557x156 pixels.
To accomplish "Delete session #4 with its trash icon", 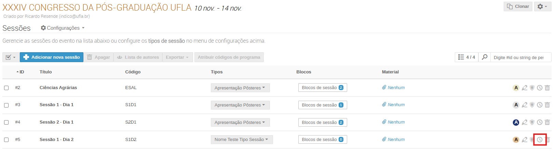I will (547, 122).
